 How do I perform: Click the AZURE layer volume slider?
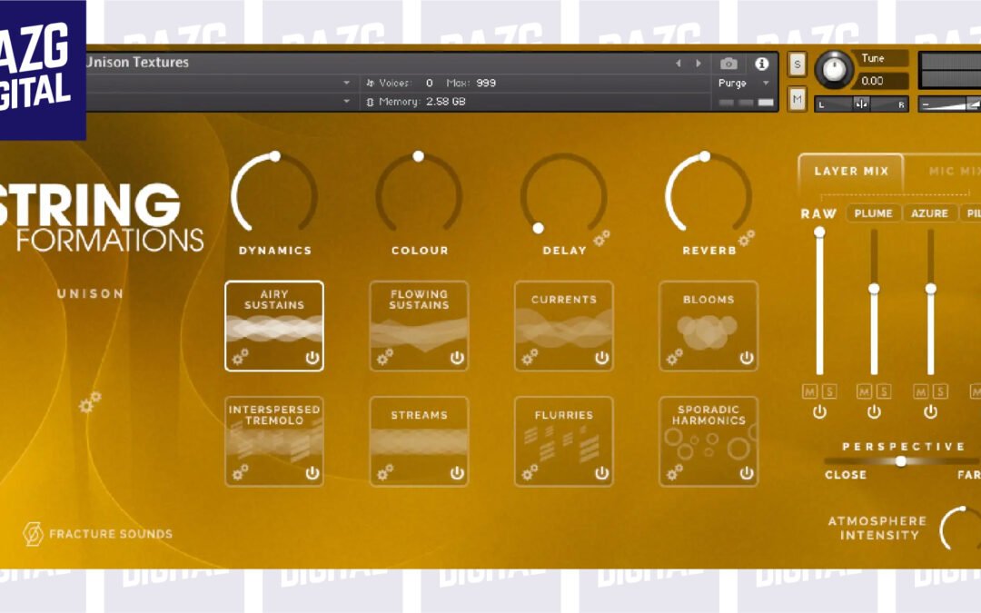tap(931, 302)
